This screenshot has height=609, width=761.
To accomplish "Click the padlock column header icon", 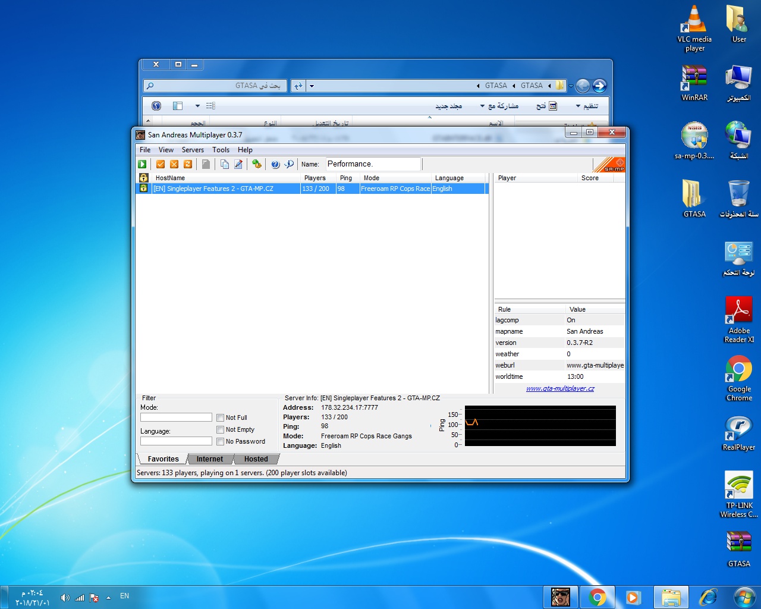I will (x=143, y=178).
